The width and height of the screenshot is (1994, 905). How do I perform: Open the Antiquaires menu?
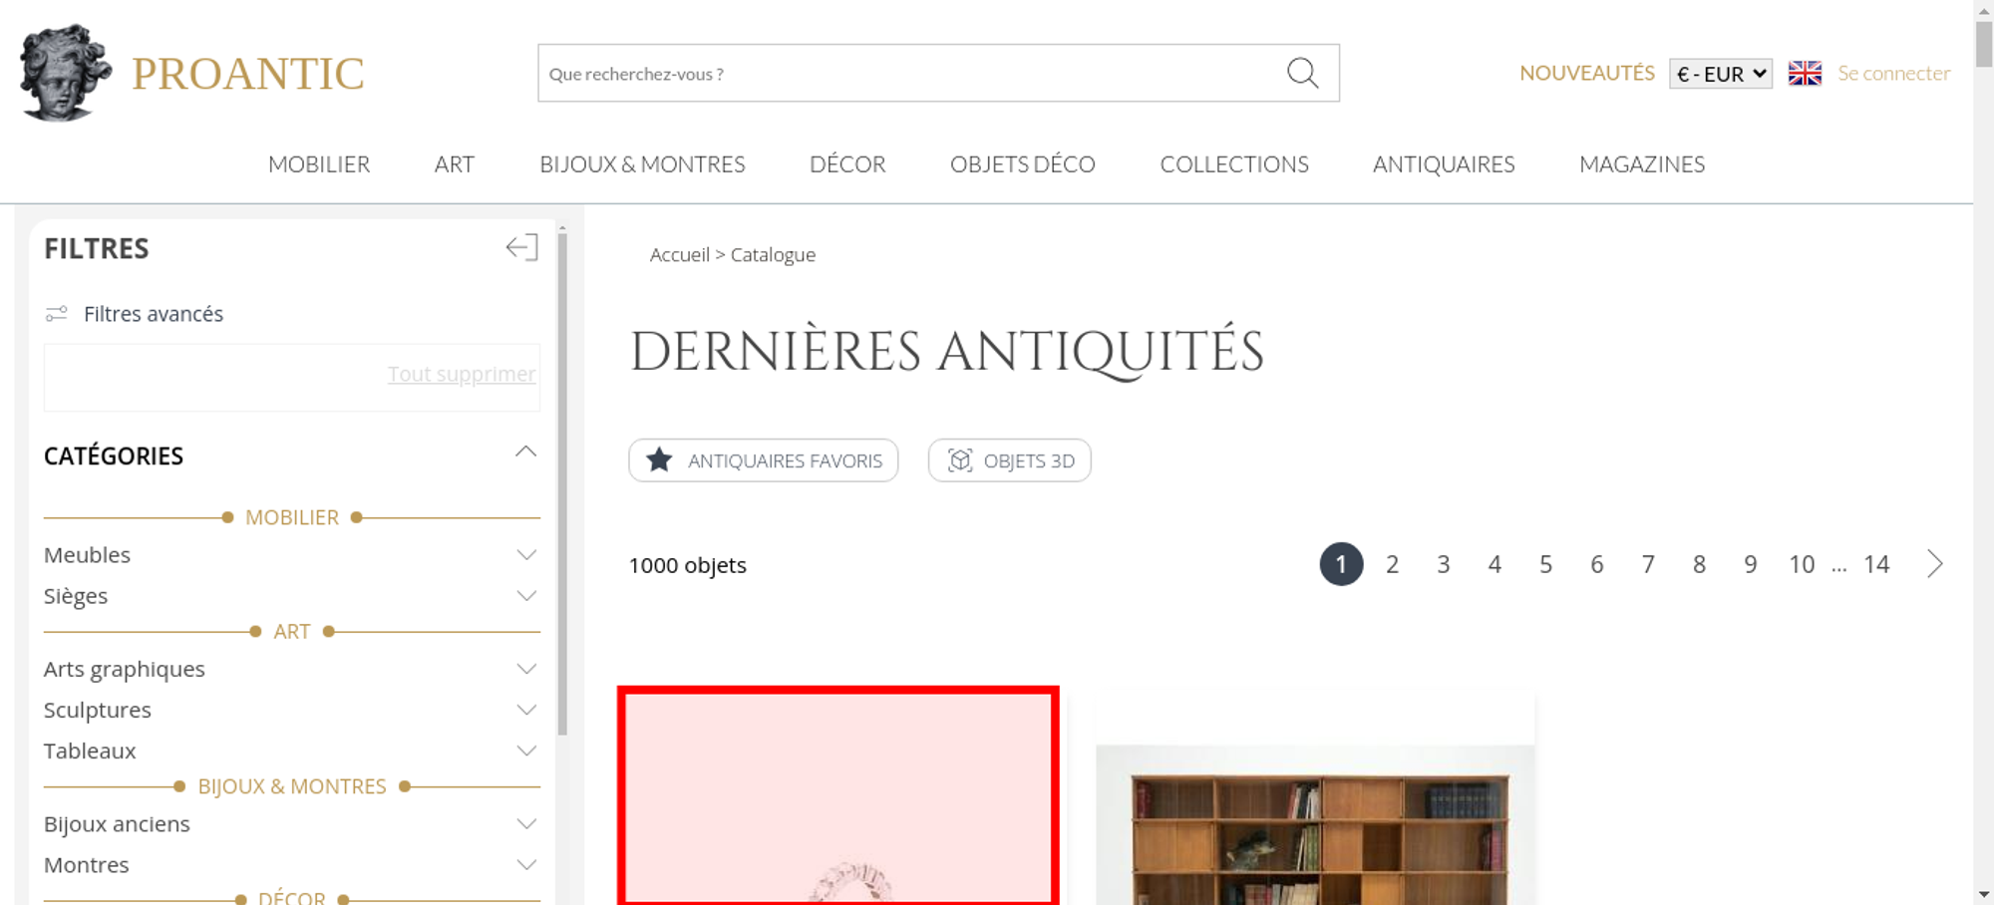click(1443, 164)
